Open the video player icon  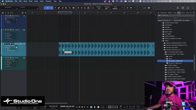(x=145, y=8)
